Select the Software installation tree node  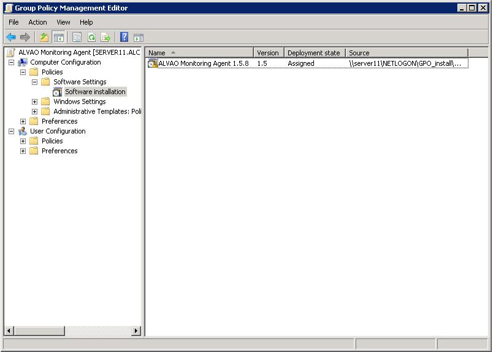95,92
